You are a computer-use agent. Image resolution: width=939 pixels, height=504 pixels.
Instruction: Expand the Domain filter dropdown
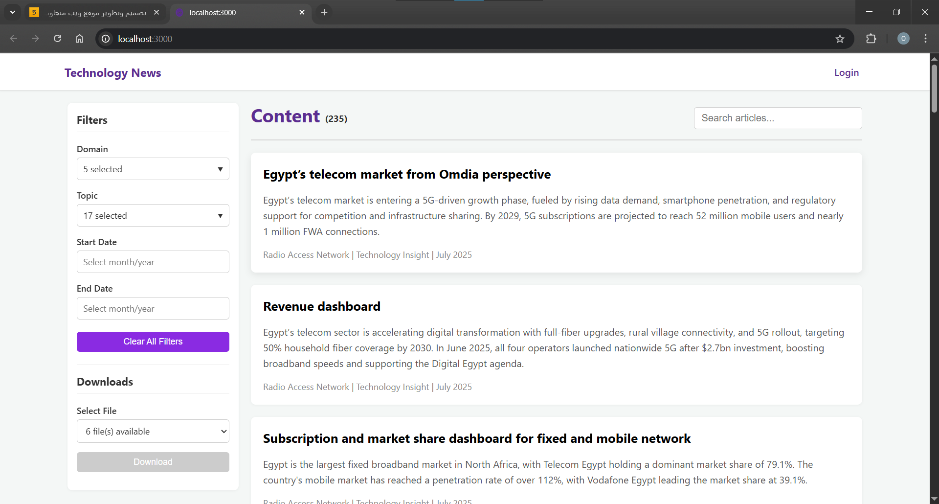(153, 169)
